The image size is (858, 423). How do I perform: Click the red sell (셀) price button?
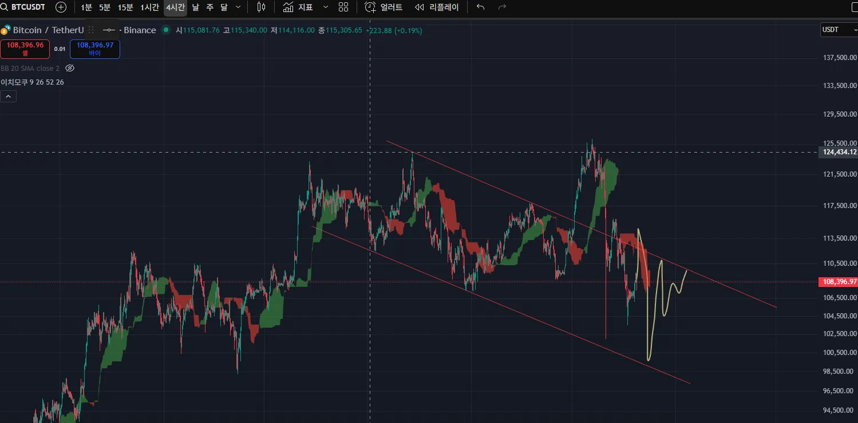point(25,49)
